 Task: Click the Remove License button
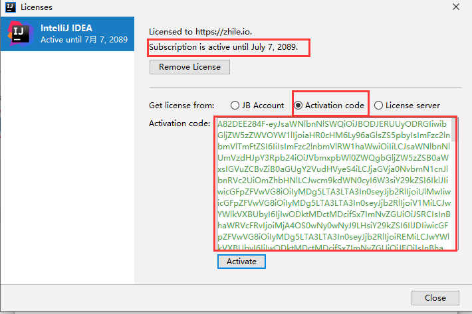(189, 66)
